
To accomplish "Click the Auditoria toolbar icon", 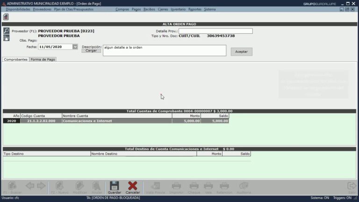I will [x=244, y=186].
